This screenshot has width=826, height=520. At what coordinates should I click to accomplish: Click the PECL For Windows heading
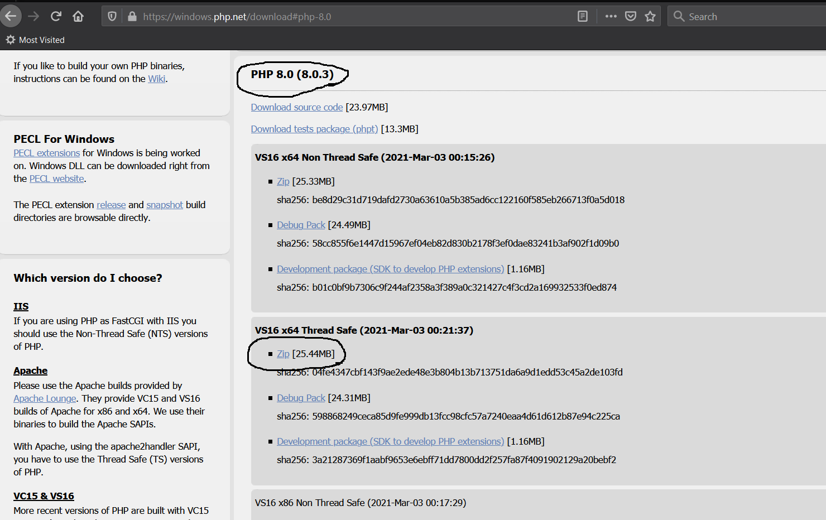click(64, 139)
